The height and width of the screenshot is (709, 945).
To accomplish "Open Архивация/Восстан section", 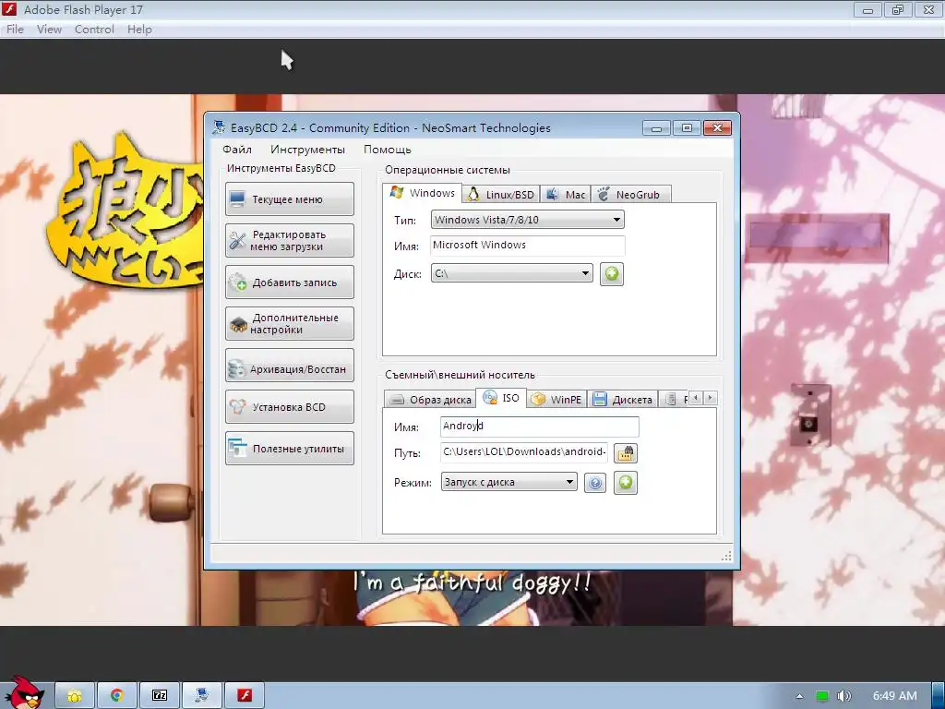I will coord(289,366).
